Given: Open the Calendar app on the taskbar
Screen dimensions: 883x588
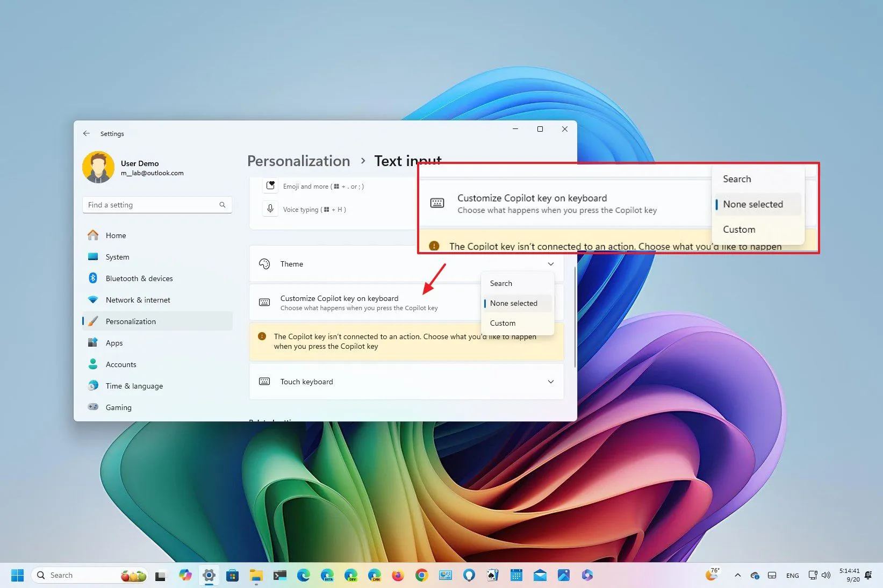Looking at the screenshot, I should pyautogui.click(x=516, y=575).
